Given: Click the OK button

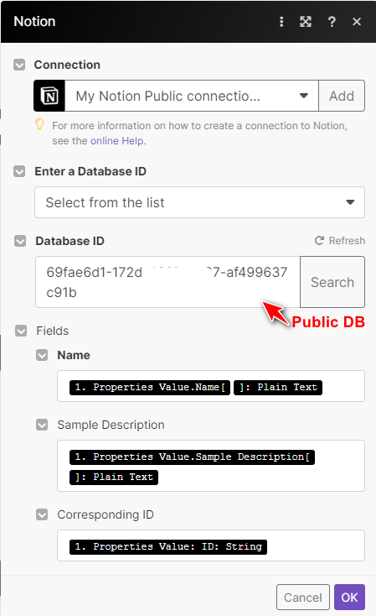Looking at the screenshot, I should pyautogui.click(x=349, y=598).
